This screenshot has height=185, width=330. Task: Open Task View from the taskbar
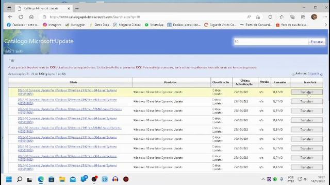(30, 179)
